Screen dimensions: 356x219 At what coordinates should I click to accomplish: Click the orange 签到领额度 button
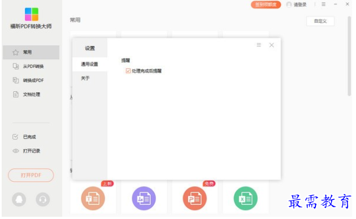click(x=266, y=4)
